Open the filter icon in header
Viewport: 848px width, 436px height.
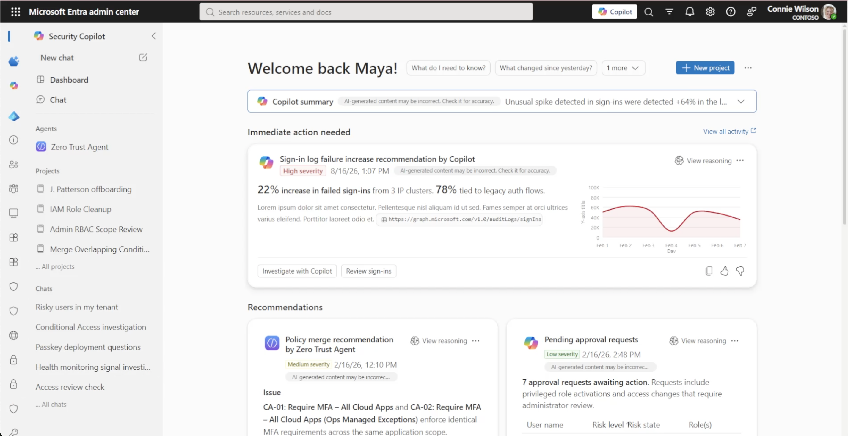point(669,12)
